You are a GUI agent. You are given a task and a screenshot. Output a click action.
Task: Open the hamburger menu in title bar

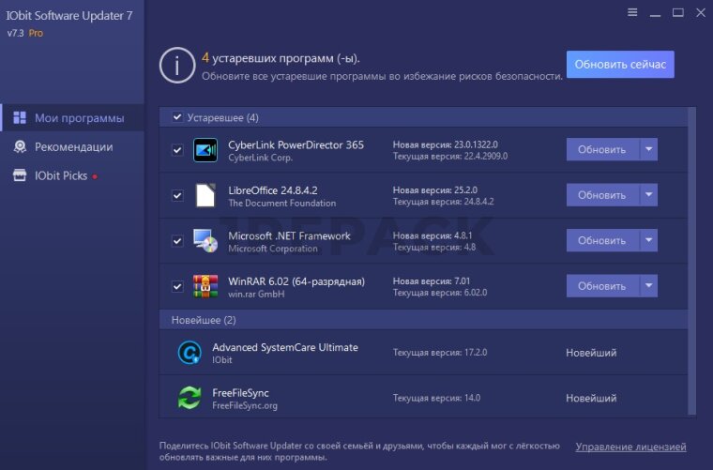631,12
